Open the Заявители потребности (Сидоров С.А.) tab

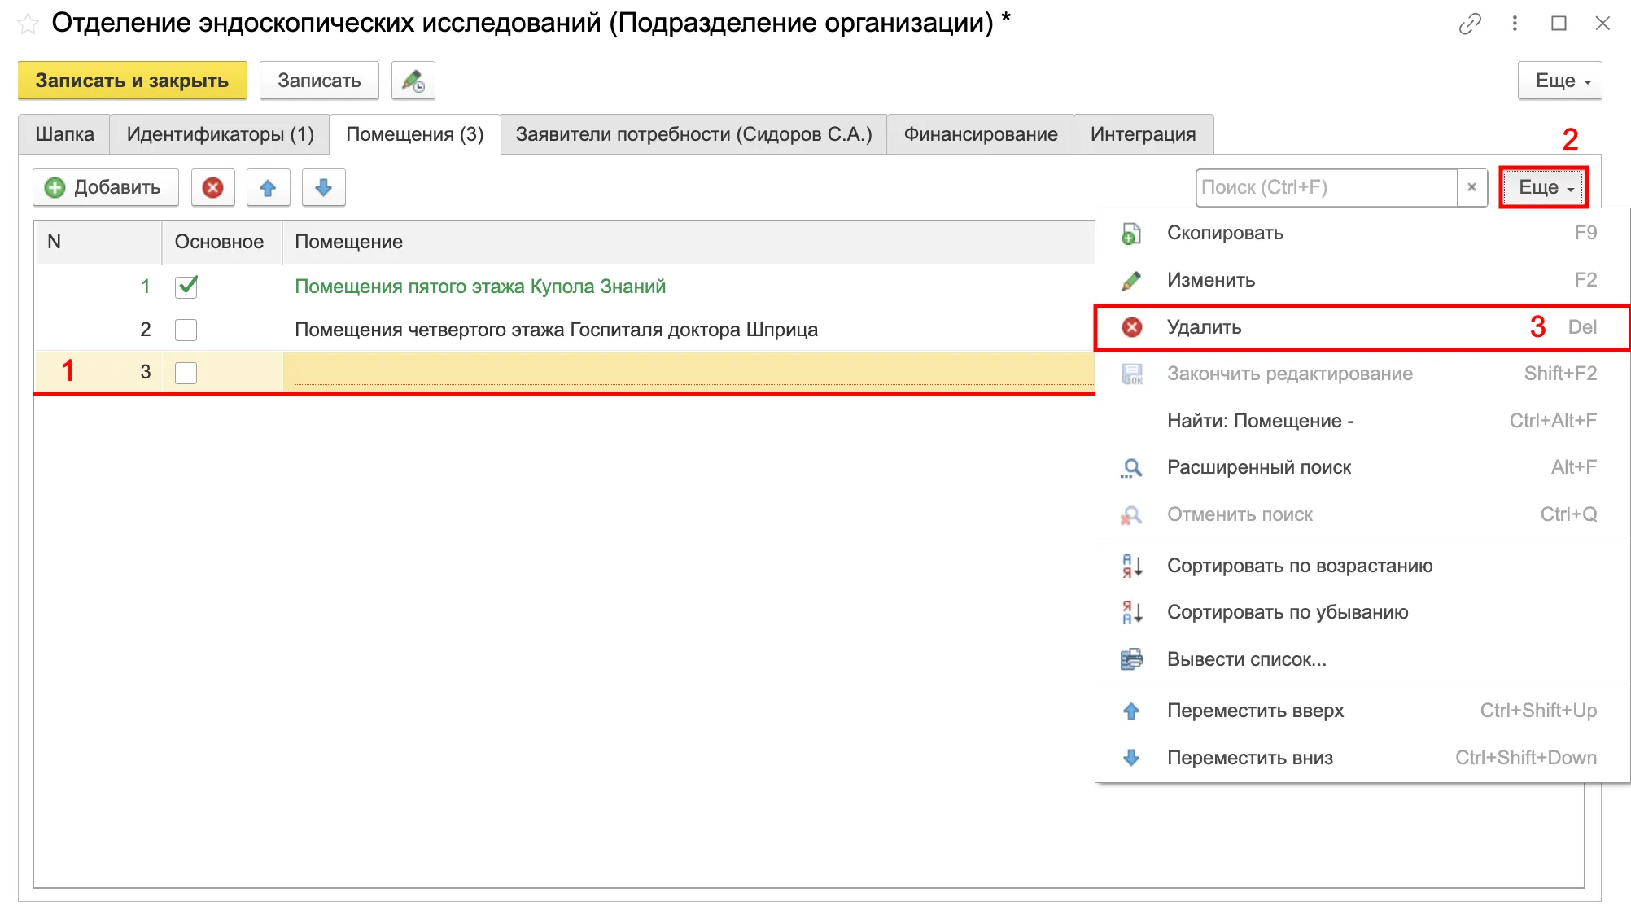pyautogui.click(x=693, y=134)
